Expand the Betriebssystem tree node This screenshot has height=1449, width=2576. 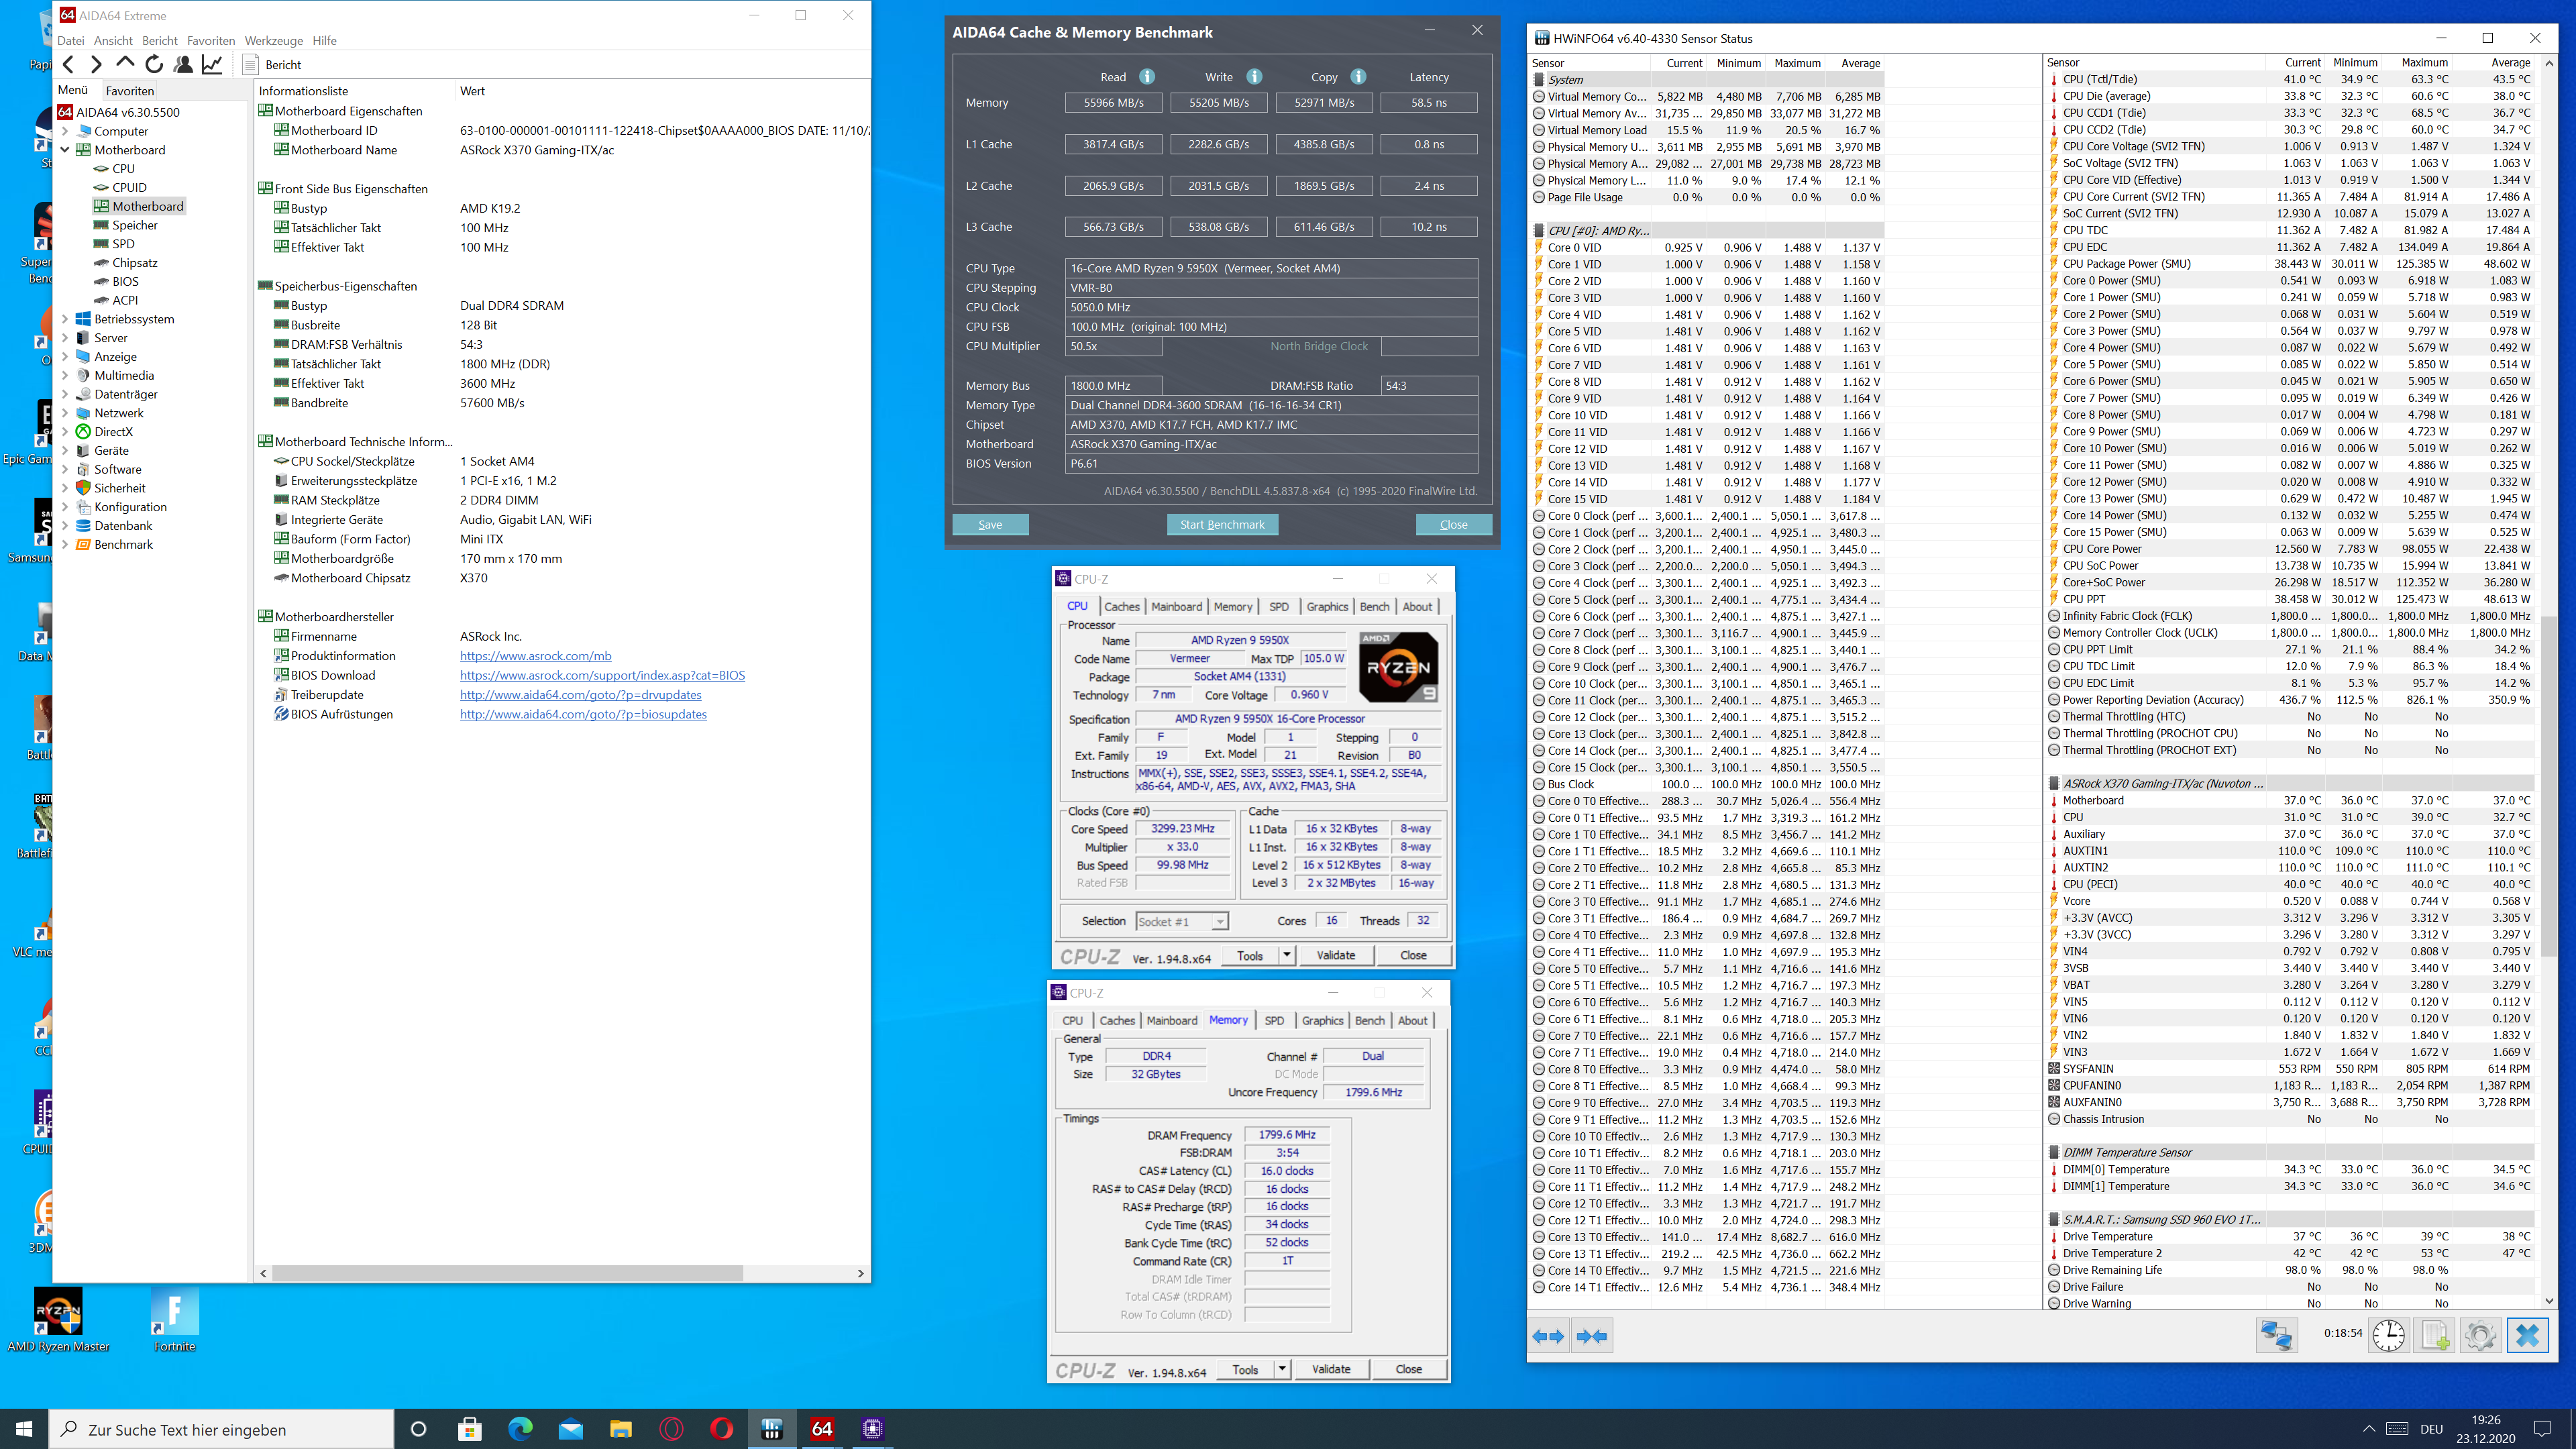click(65, 319)
